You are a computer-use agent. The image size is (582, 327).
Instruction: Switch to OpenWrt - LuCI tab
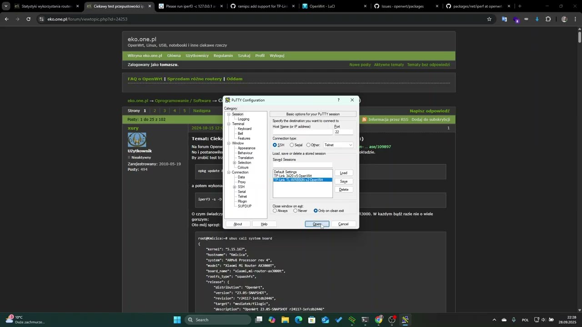(334, 6)
